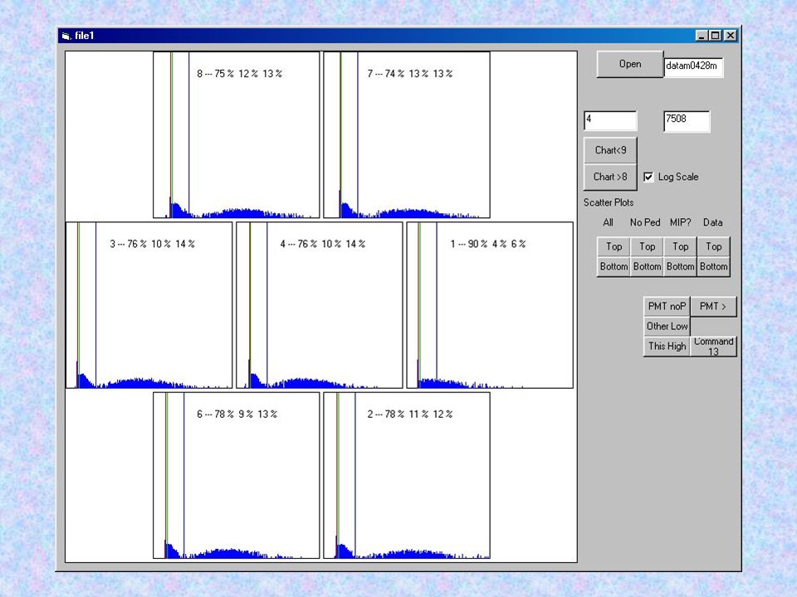Click the MIP? column label
This screenshot has height=597, width=797.
tap(680, 222)
